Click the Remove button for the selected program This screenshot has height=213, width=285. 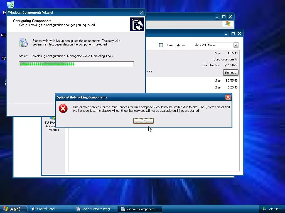coord(231,73)
